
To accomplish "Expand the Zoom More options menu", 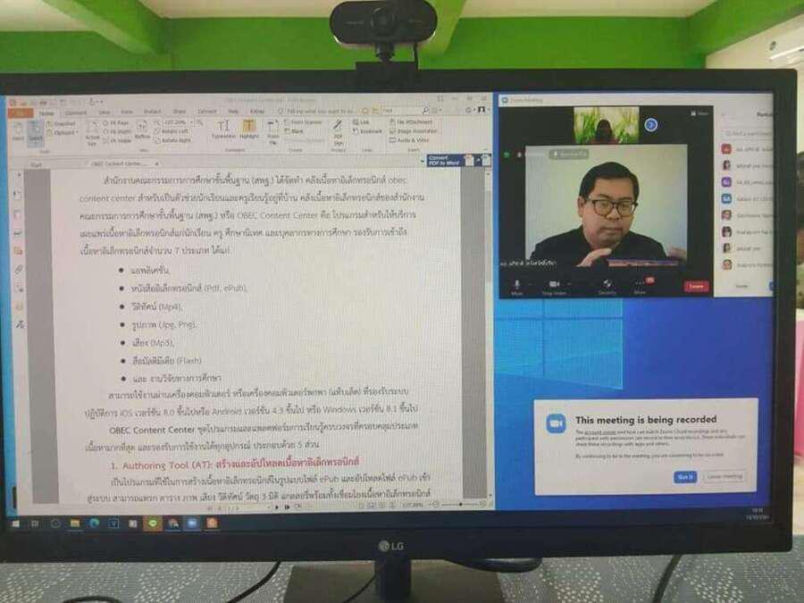I will 640,285.
